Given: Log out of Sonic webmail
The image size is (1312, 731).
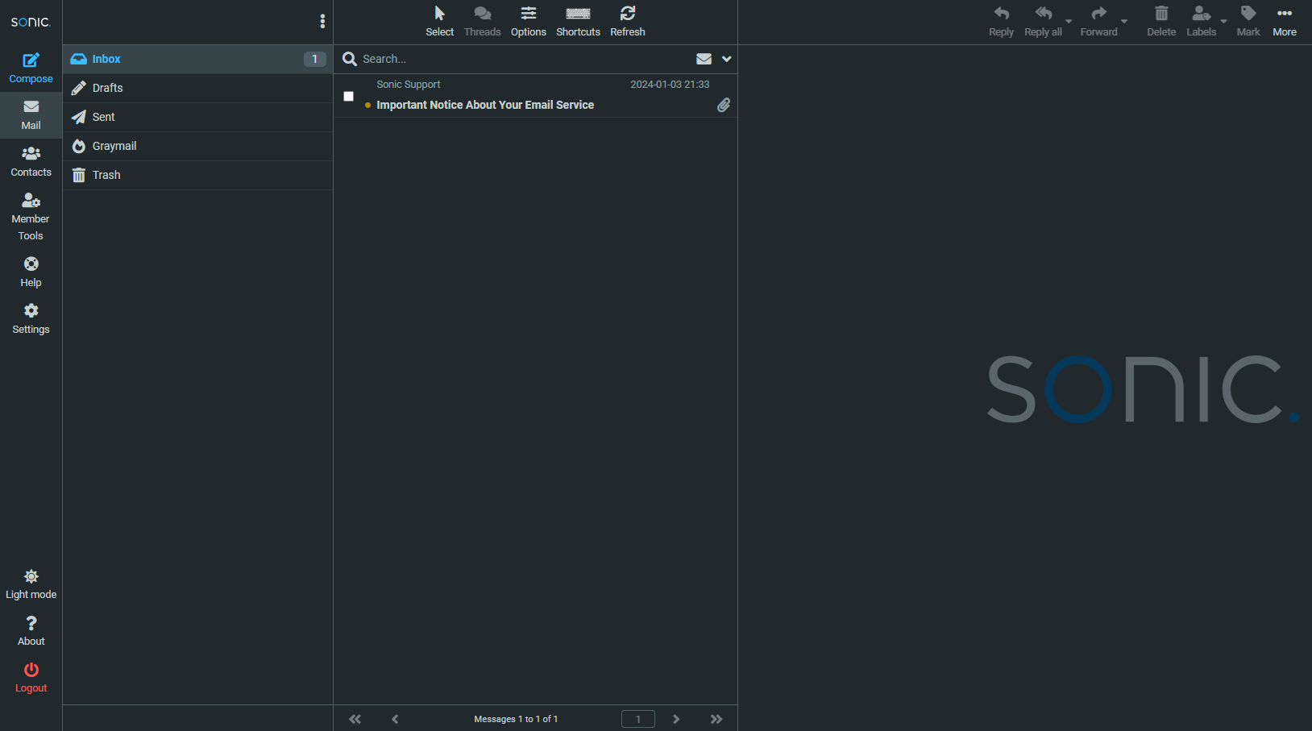Looking at the screenshot, I should 31,678.
